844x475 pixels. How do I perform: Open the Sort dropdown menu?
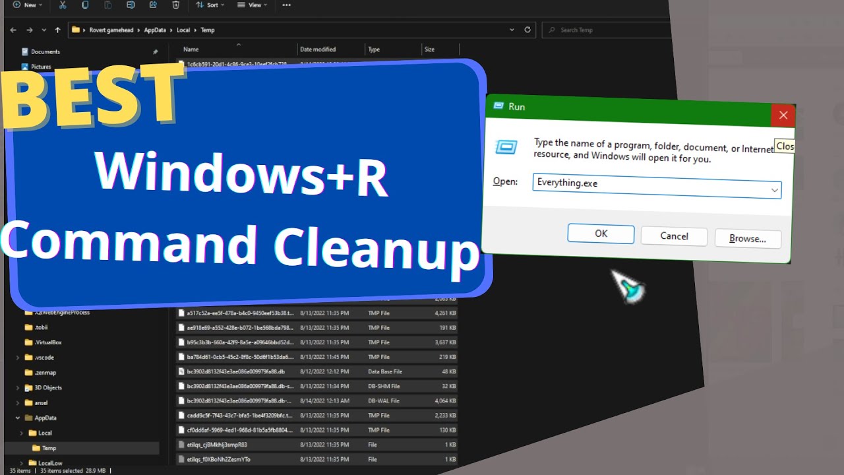tap(210, 5)
